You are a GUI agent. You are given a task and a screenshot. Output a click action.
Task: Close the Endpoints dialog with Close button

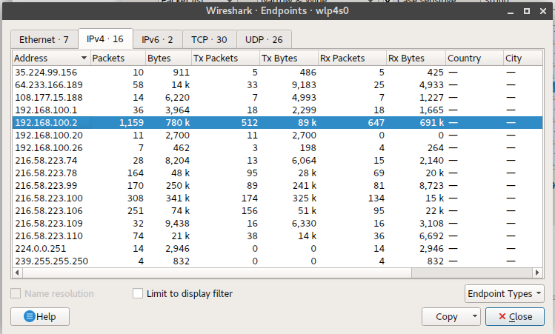514,317
